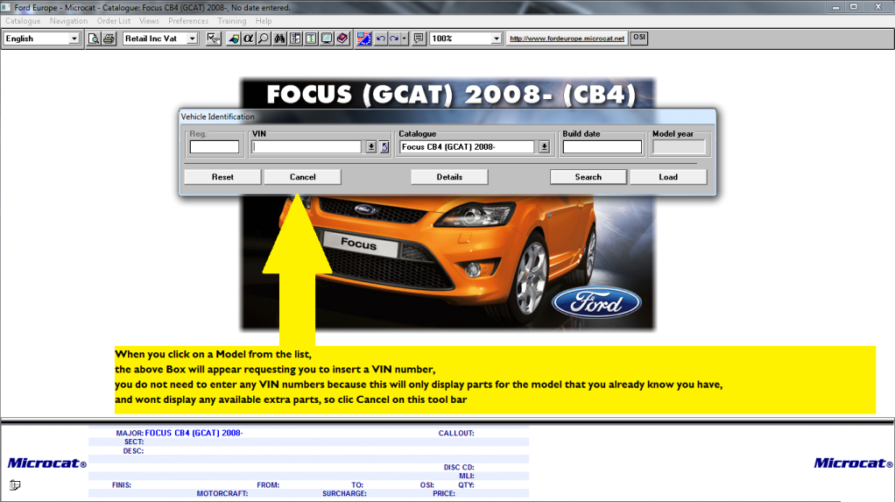This screenshot has height=502, width=895.
Task: Expand the Catalogue dropdown arrow
Action: tap(544, 147)
